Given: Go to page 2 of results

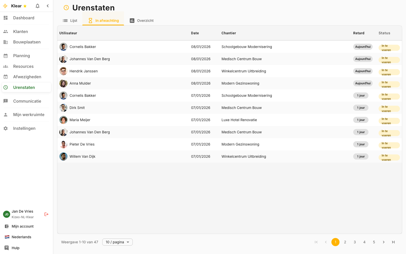Looking at the screenshot, I should (x=345, y=242).
